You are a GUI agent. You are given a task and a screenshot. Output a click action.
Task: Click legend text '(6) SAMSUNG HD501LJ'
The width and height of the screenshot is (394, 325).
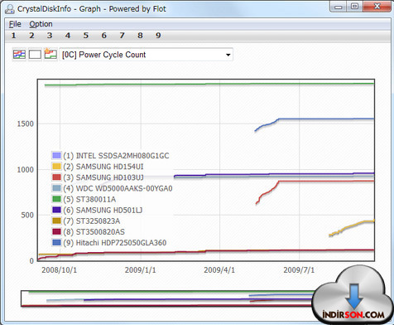click(103, 211)
